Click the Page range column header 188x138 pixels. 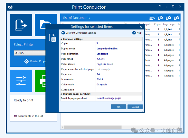(x=169, y=24)
